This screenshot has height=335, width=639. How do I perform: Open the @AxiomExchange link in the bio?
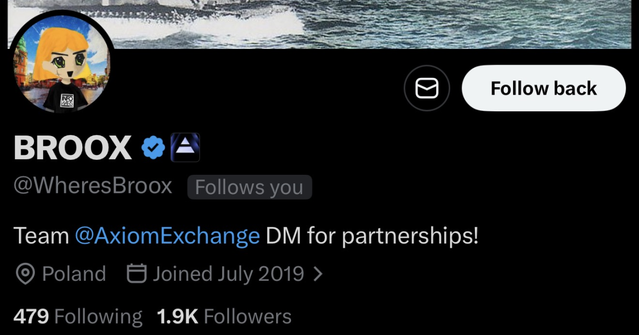tap(169, 235)
